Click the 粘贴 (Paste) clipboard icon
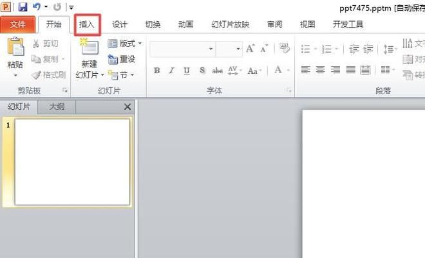The image size is (425, 258). 15,47
